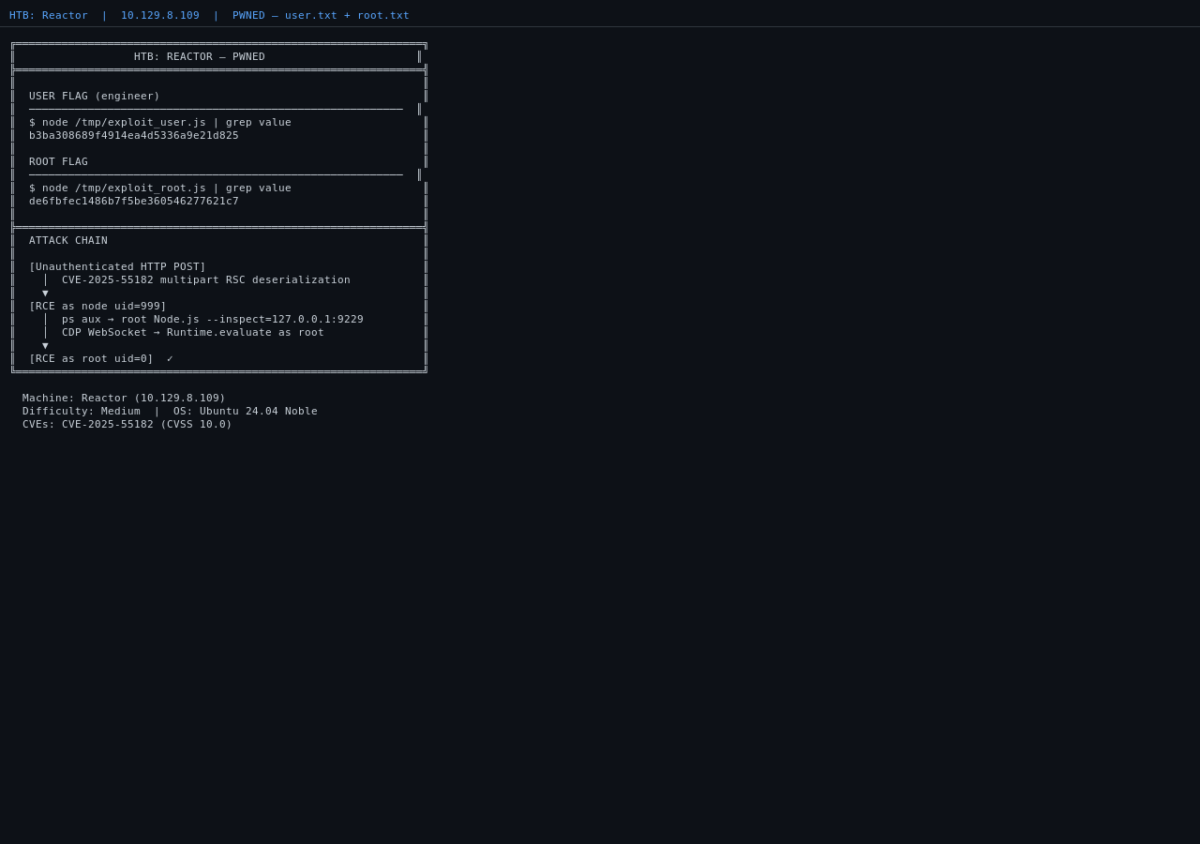Click the exploit_root.js command line
1200x844 pixels.
(160, 188)
